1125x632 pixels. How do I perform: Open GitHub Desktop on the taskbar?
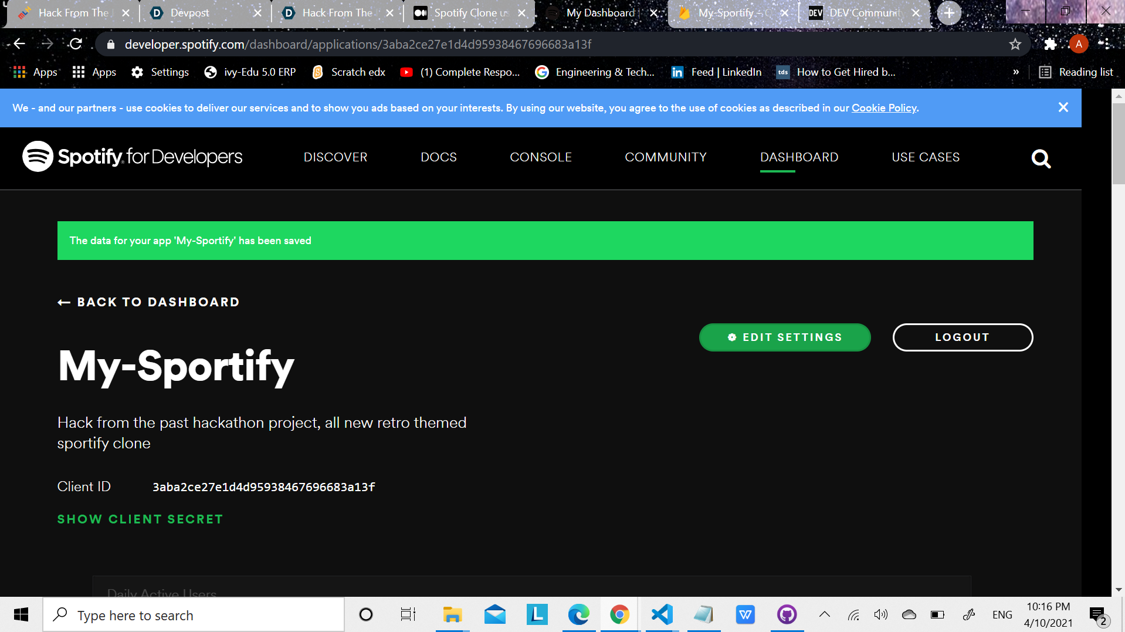click(x=787, y=614)
